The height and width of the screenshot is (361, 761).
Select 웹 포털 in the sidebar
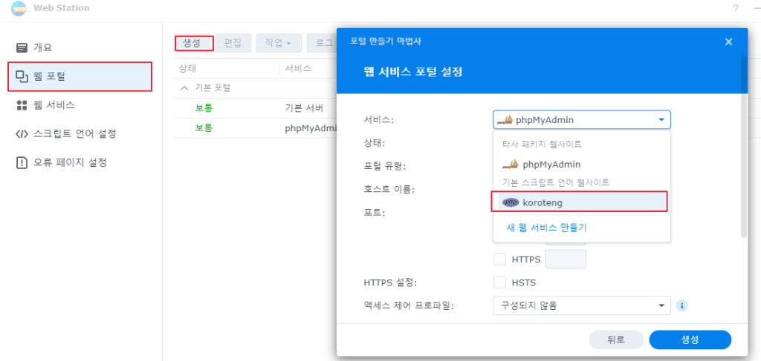point(80,76)
